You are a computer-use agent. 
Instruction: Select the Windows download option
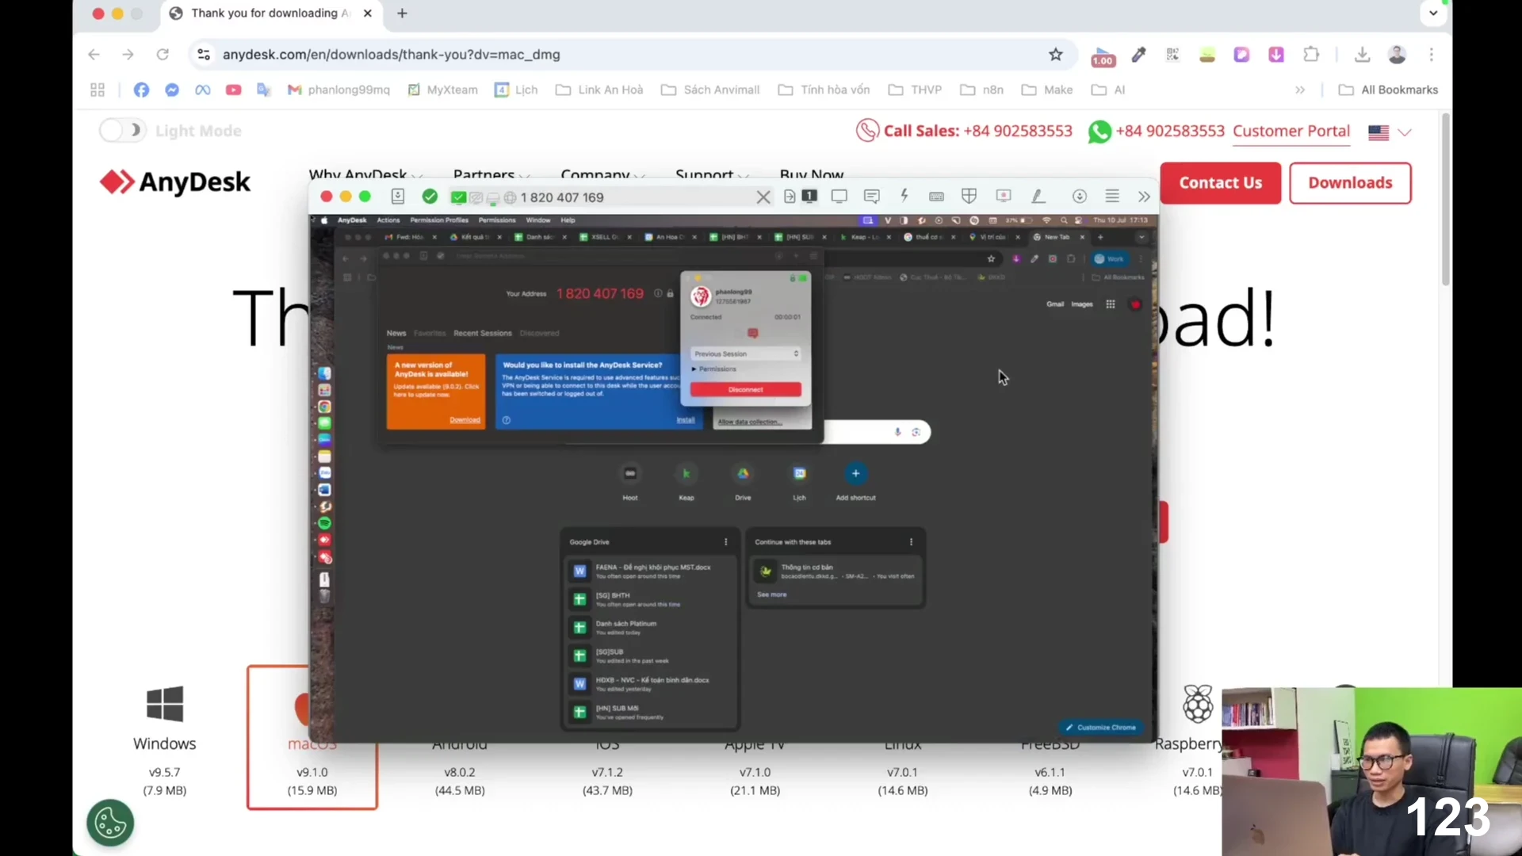click(165, 739)
